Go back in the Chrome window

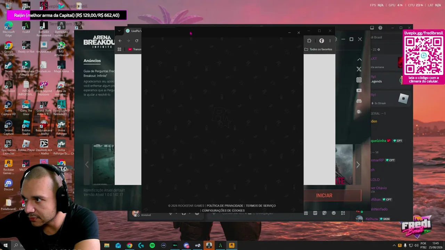[x=120, y=41]
